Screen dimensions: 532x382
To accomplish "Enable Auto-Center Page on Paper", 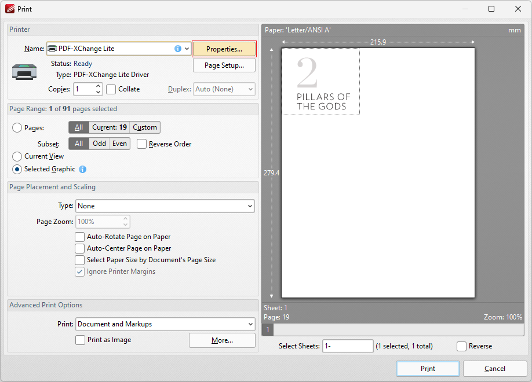I will [80, 248].
